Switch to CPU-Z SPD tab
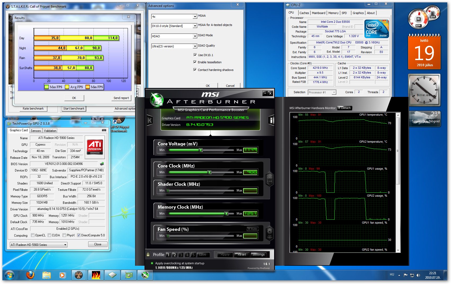This screenshot has height=284, width=451. tap(344, 13)
